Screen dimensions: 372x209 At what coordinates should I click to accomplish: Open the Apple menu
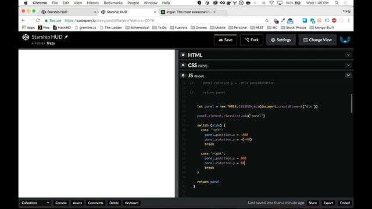click(x=26, y=3)
